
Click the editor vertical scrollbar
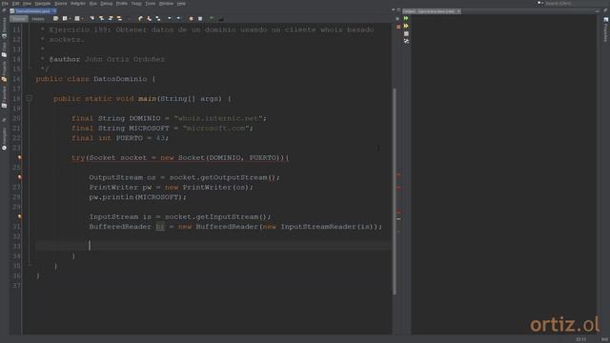pos(394,191)
